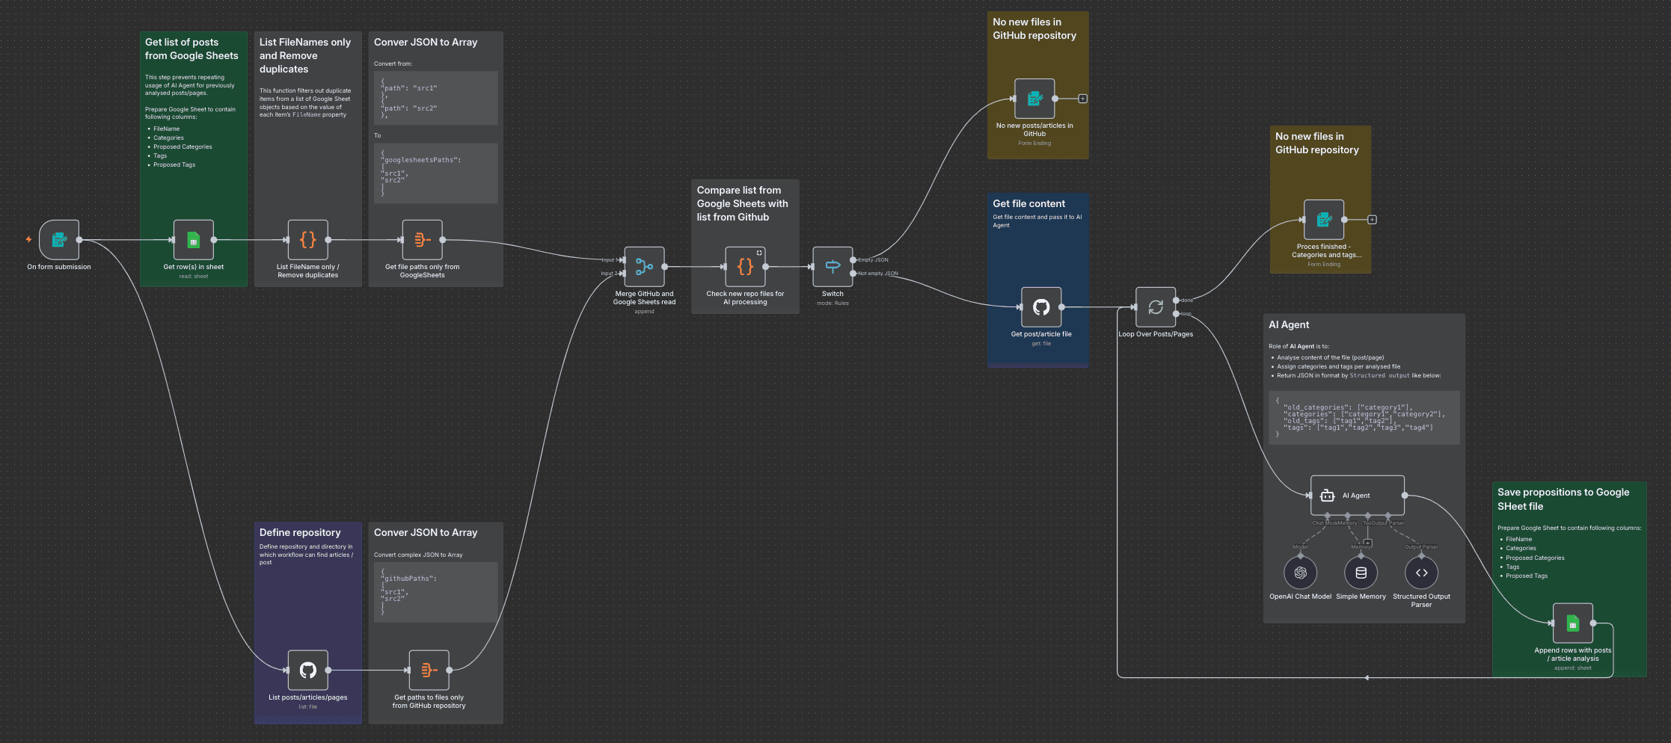This screenshot has width=1671, height=743.
Task: Click plus button after No new posts node
Action: pyautogui.click(x=1082, y=99)
